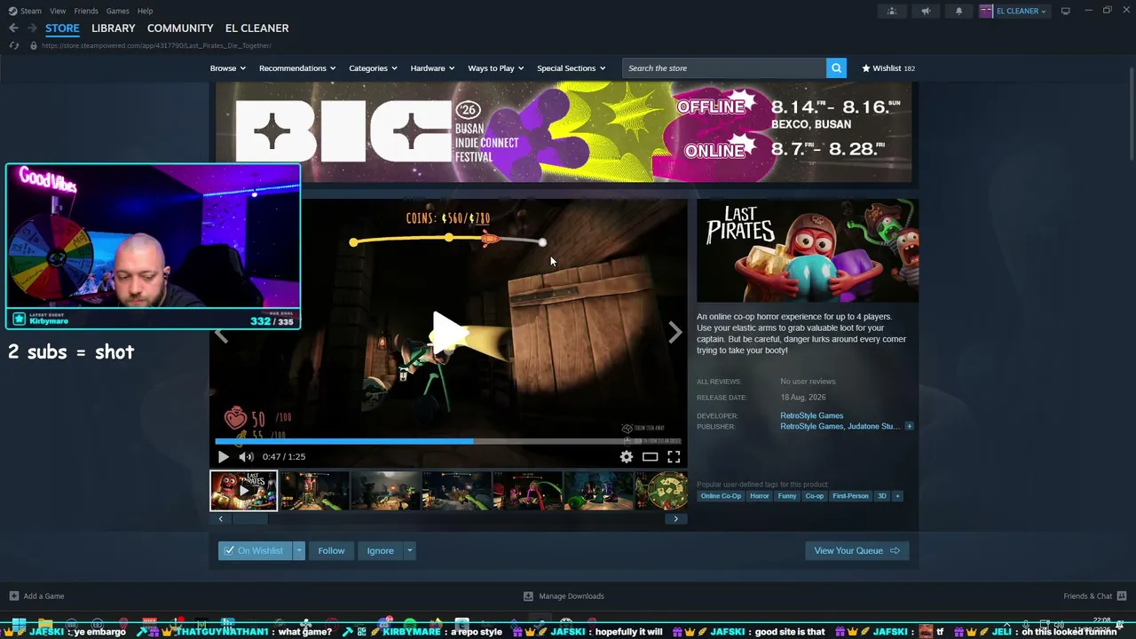The image size is (1136, 639).
Task: Click the Big Picture mode monitor icon
Action: tap(1065, 11)
